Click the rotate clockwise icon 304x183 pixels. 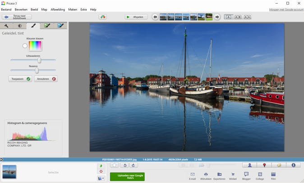tap(134, 165)
